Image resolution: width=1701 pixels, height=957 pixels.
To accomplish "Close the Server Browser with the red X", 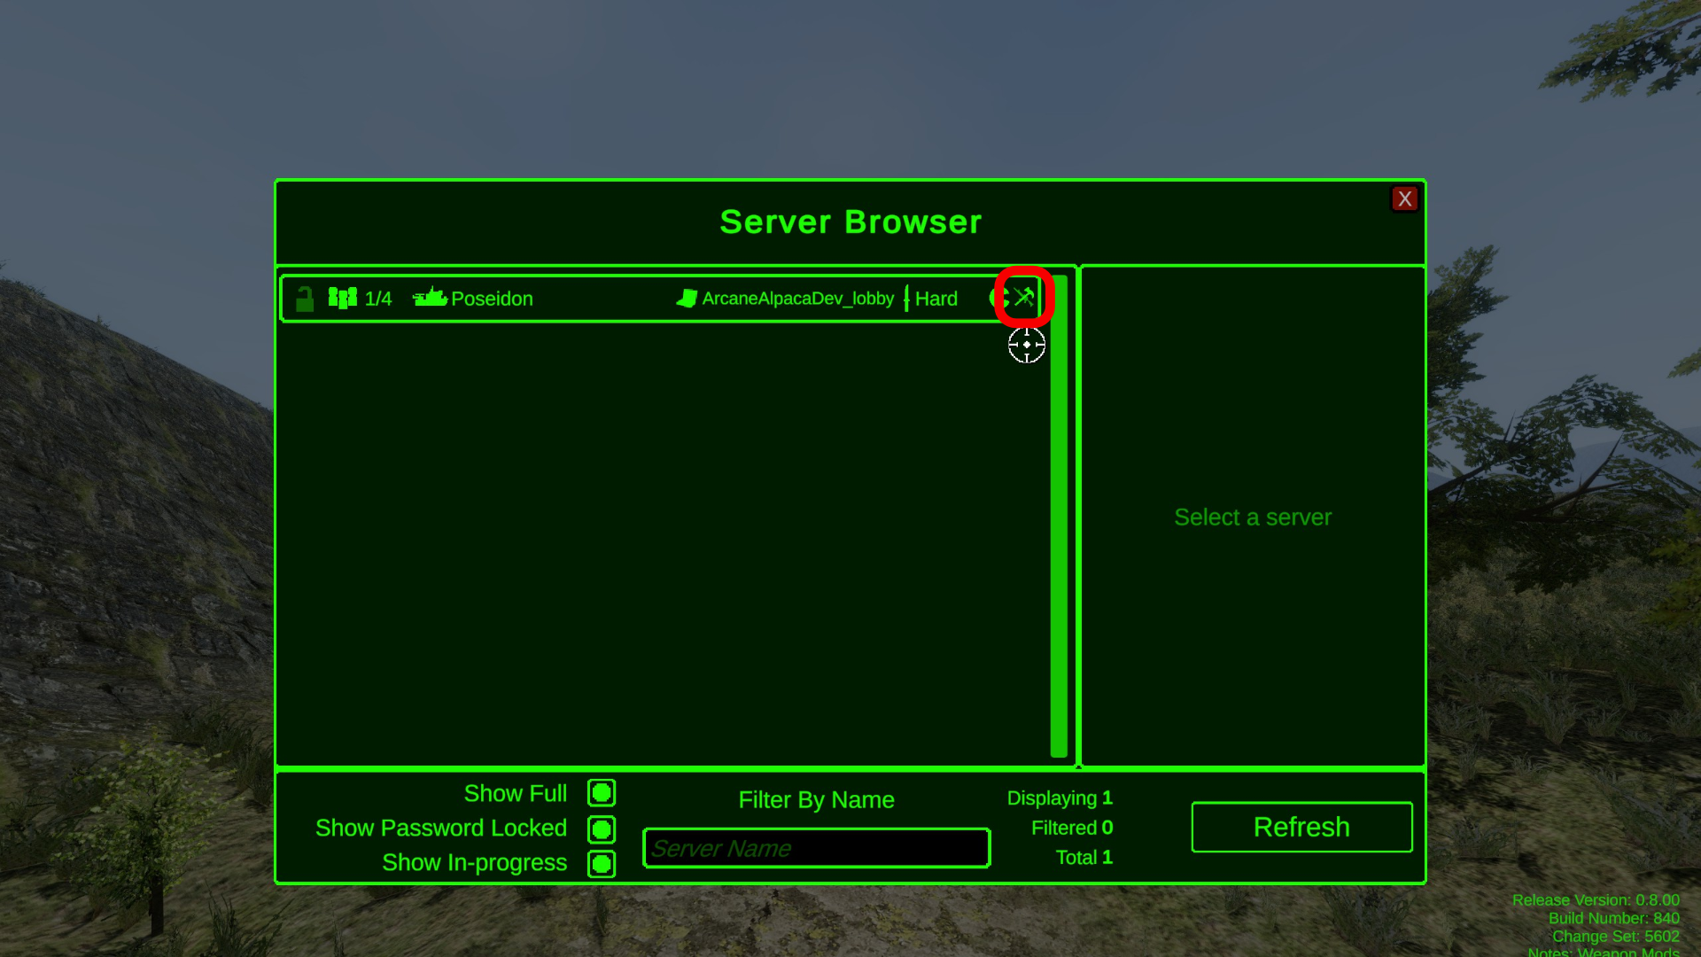I will pyautogui.click(x=1404, y=198).
